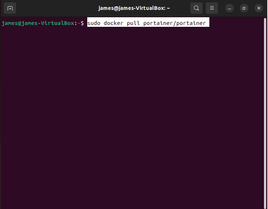Open a new terminal tab
268x209 pixels.
pyautogui.click(x=10, y=8)
